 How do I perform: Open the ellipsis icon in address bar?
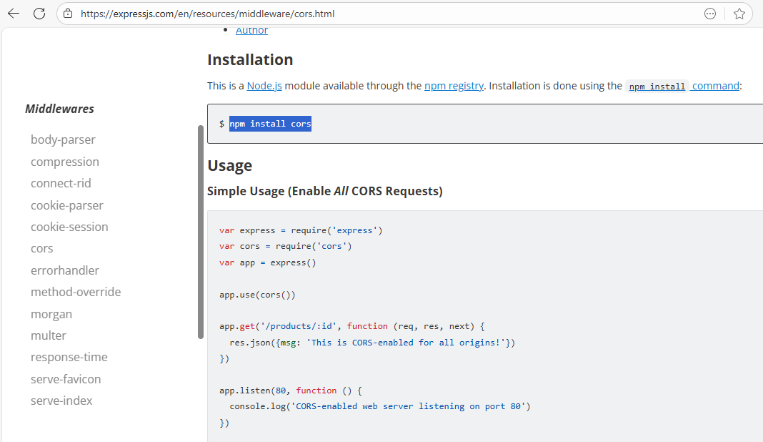(710, 14)
